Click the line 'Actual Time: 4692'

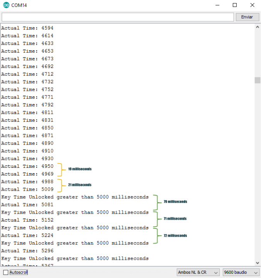tap(27, 67)
